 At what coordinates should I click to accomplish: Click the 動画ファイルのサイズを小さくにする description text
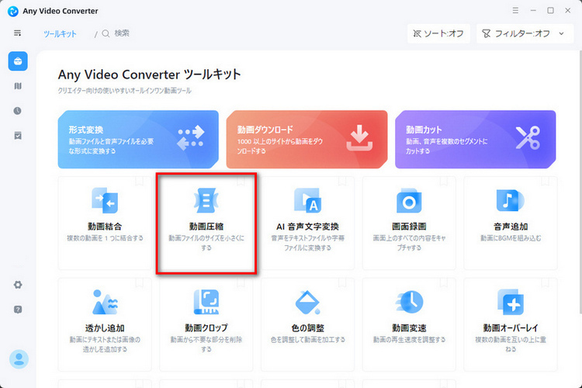point(206,242)
